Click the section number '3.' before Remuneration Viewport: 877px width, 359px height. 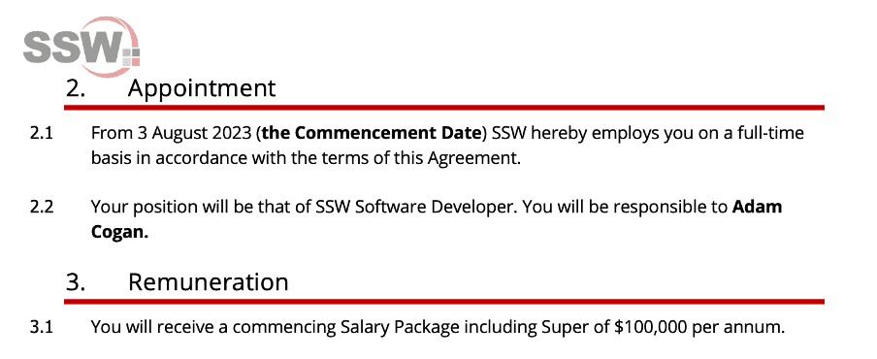tap(76, 282)
